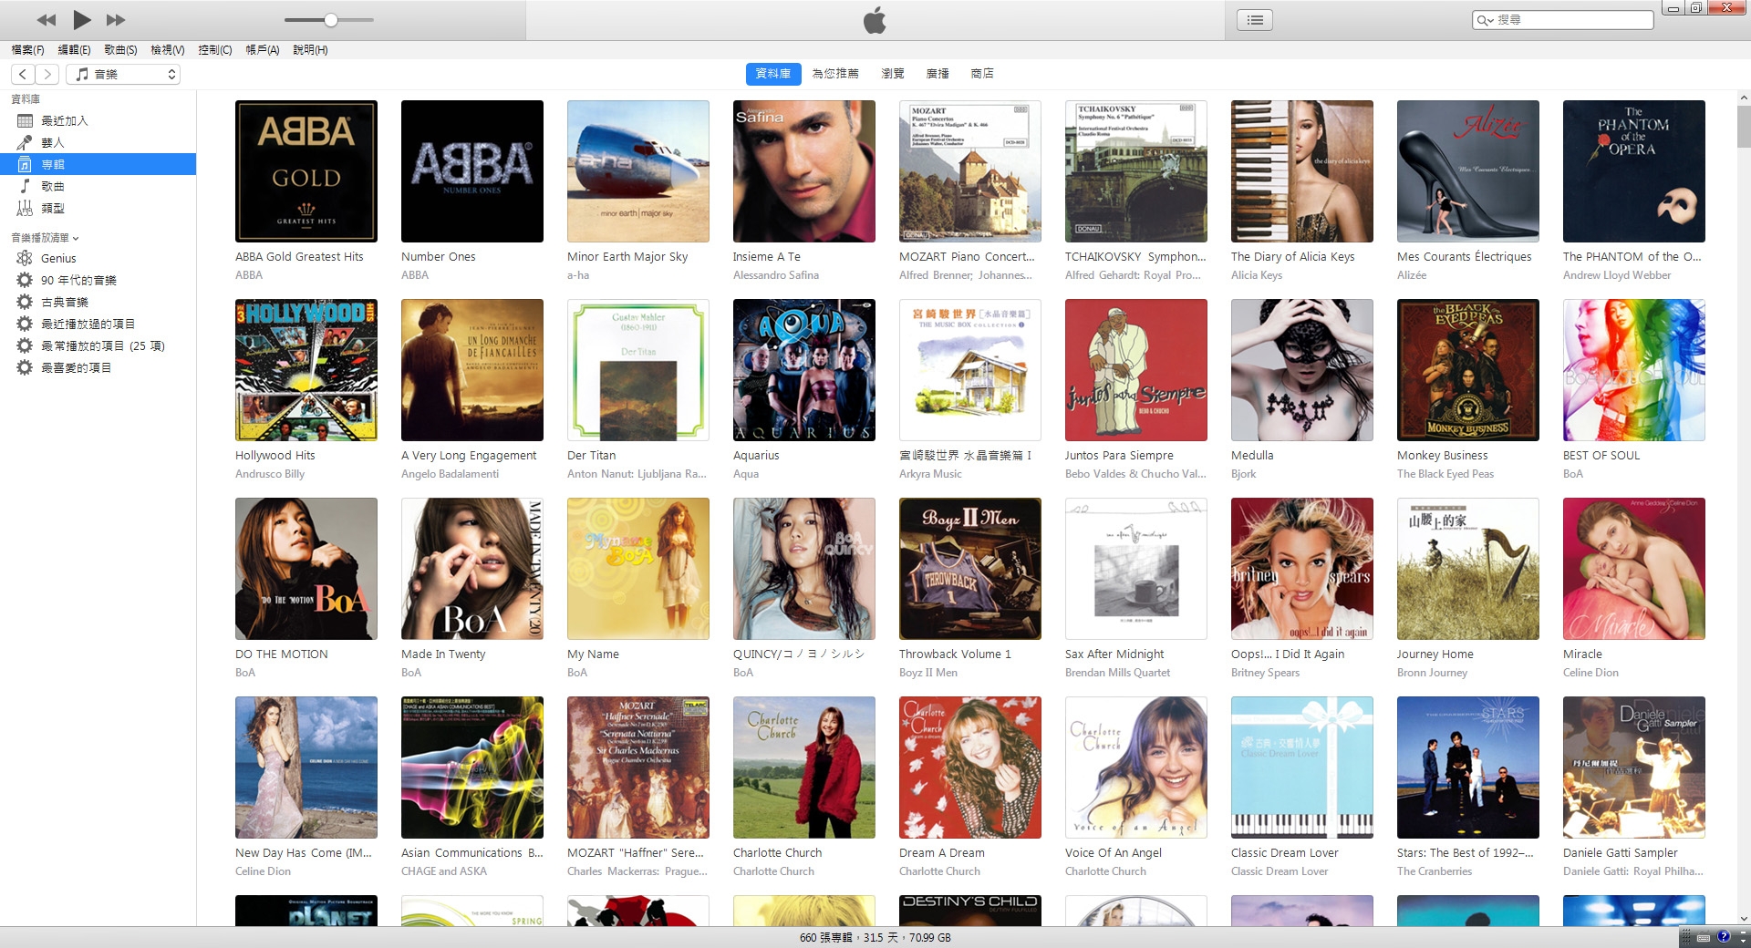Click the Sax After Midnight album title
Screen dimensions: 1751x948
(x=1114, y=654)
